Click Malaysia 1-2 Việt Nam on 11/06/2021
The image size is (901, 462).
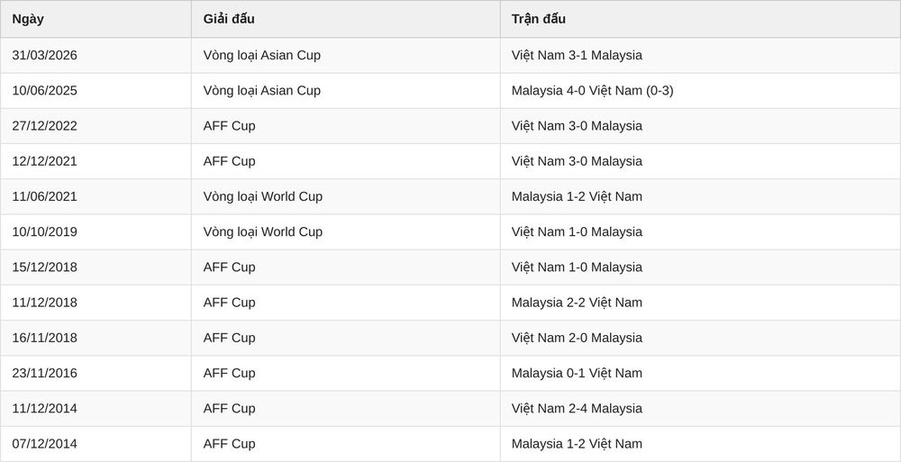[x=700, y=197]
